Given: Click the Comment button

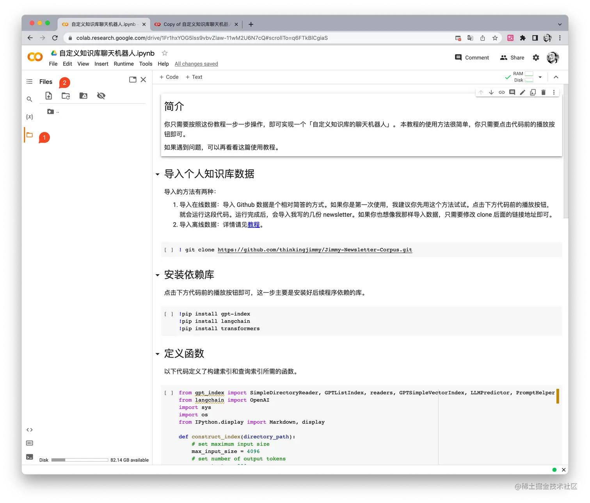Looking at the screenshot, I should 472,57.
